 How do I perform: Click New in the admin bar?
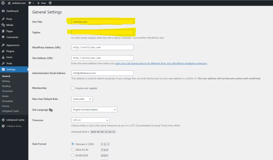(43, 3)
